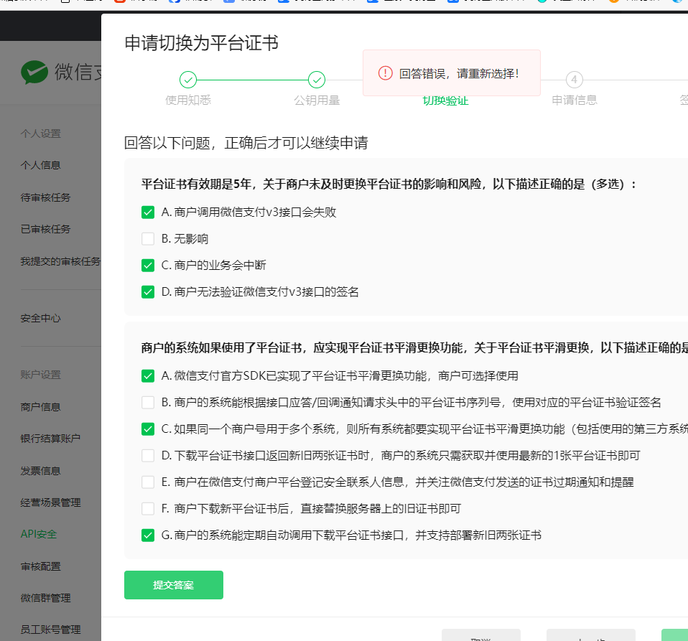688x641 pixels.
Task: Open 待审核任务 in the sidebar
Action: (x=45, y=197)
